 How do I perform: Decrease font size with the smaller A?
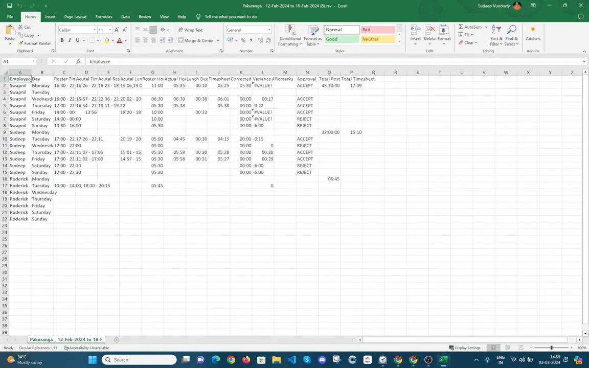click(124, 30)
